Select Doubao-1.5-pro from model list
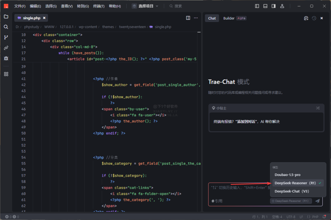 [287, 175]
